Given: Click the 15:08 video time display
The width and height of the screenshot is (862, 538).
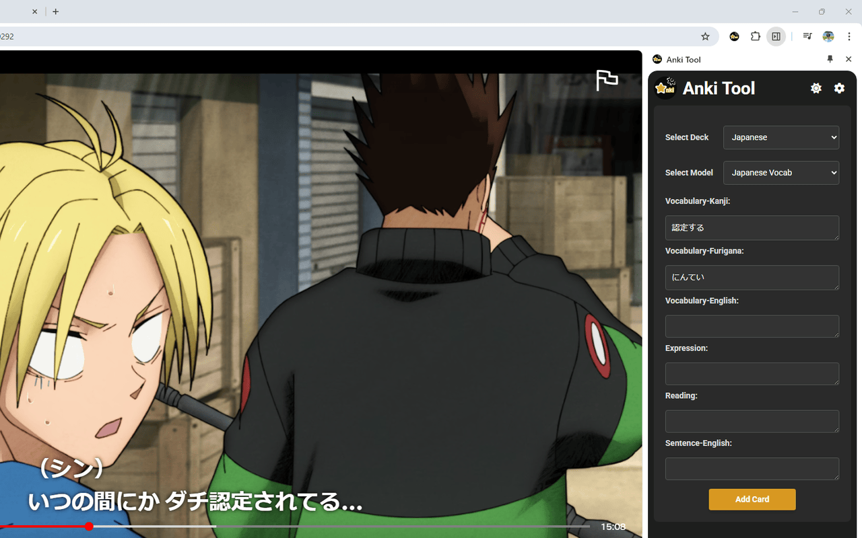Looking at the screenshot, I should pos(613,527).
